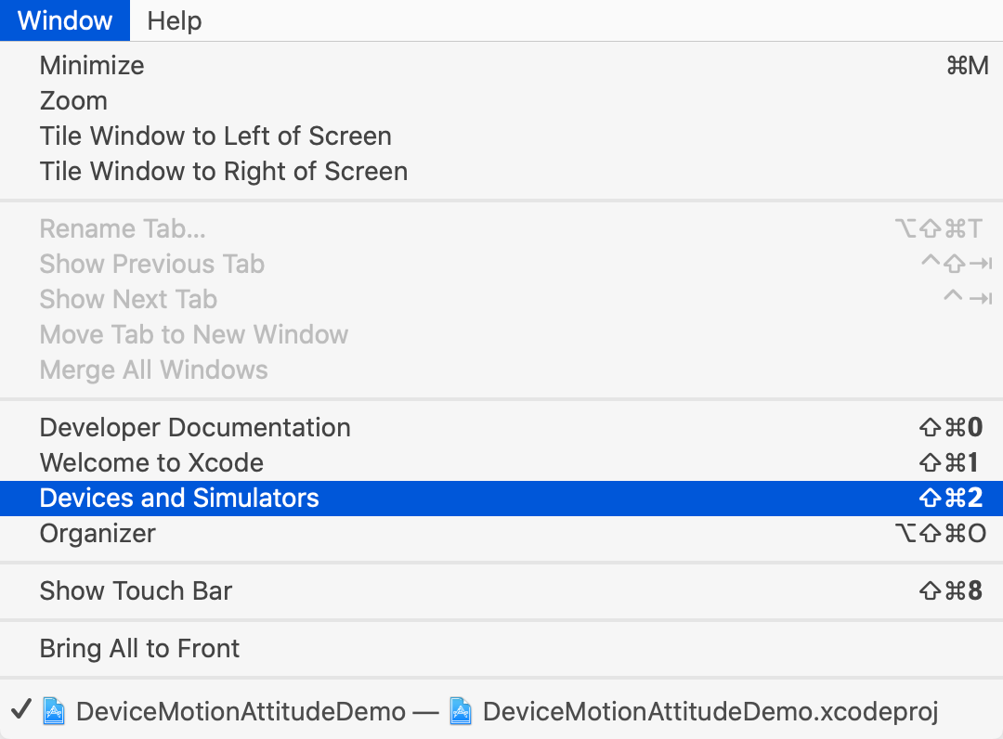Select Minimize from the Window menu
Screen dimensions: 1003x739
[501, 65]
